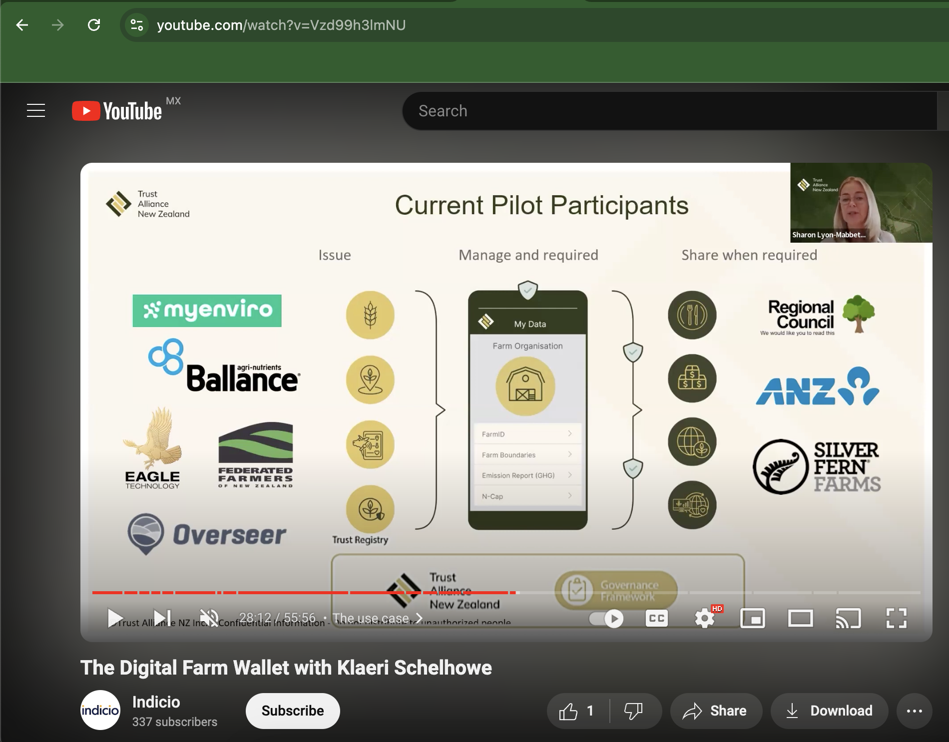Image resolution: width=949 pixels, height=742 pixels.
Task: Switch to theater mode
Action: click(800, 619)
